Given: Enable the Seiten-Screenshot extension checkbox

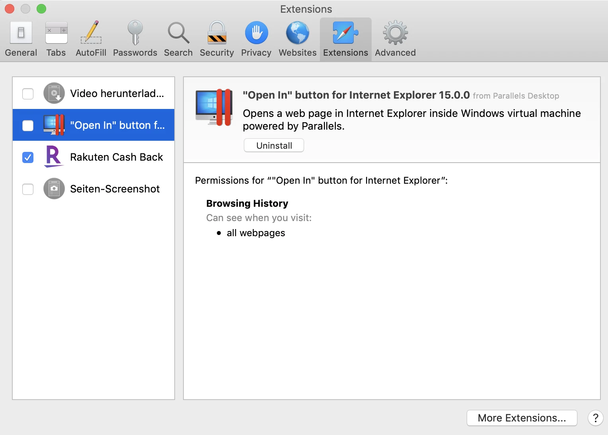Looking at the screenshot, I should (x=28, y=189).
